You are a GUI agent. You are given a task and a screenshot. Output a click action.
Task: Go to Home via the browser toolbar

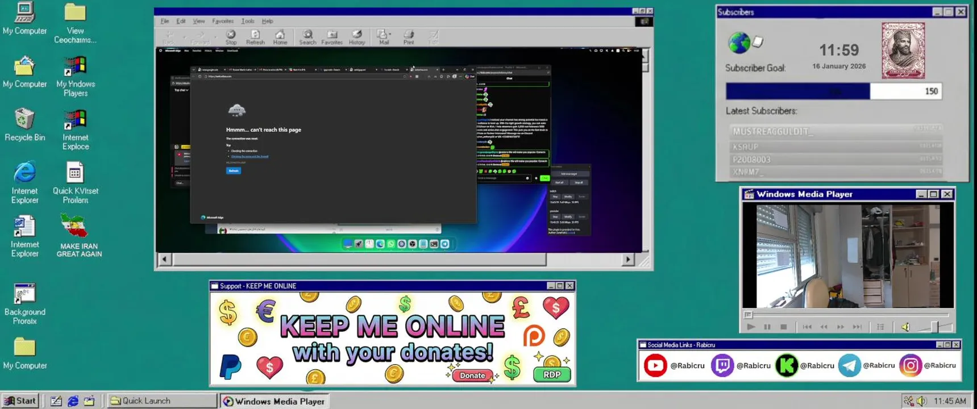click(280, 37)
